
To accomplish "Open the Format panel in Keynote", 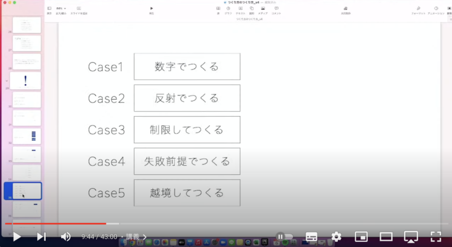I will [419, 10].
